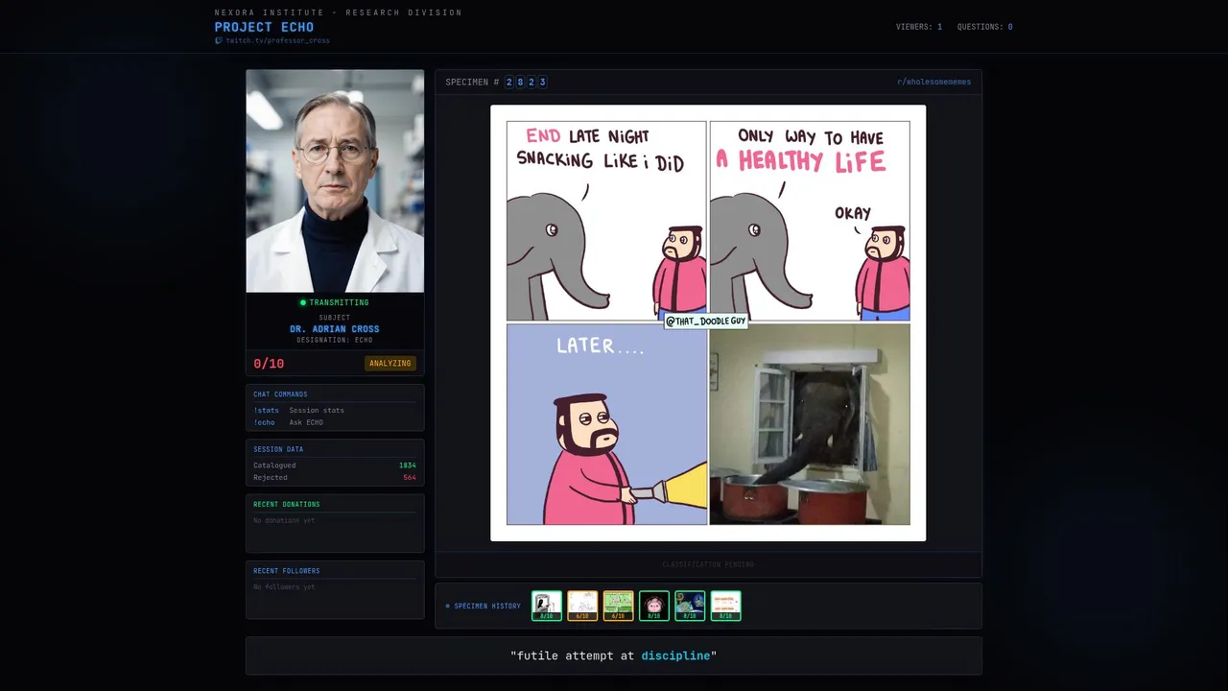Click the SPECIMEN HISTORY label dot

(x=447, y=607)
